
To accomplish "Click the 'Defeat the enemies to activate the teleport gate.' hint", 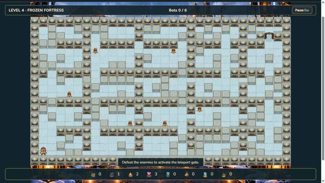I will click(161, 162).
